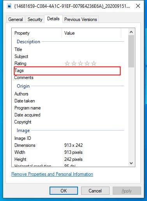Screen dimensions: 147x201
Task: Confirm with the OK button
Action: (x=64, y=191)
